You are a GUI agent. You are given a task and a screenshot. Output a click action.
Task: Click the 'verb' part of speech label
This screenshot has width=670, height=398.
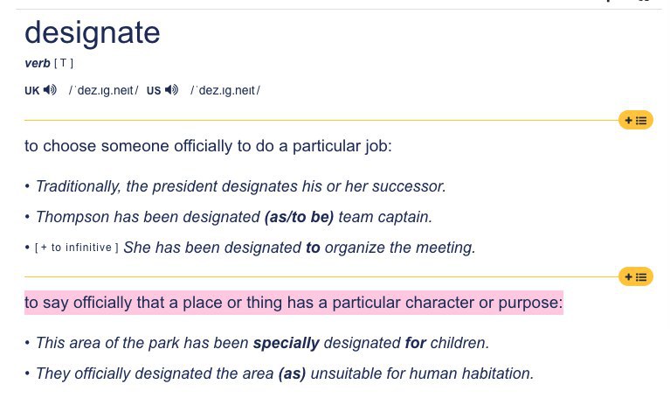(38, 63)
